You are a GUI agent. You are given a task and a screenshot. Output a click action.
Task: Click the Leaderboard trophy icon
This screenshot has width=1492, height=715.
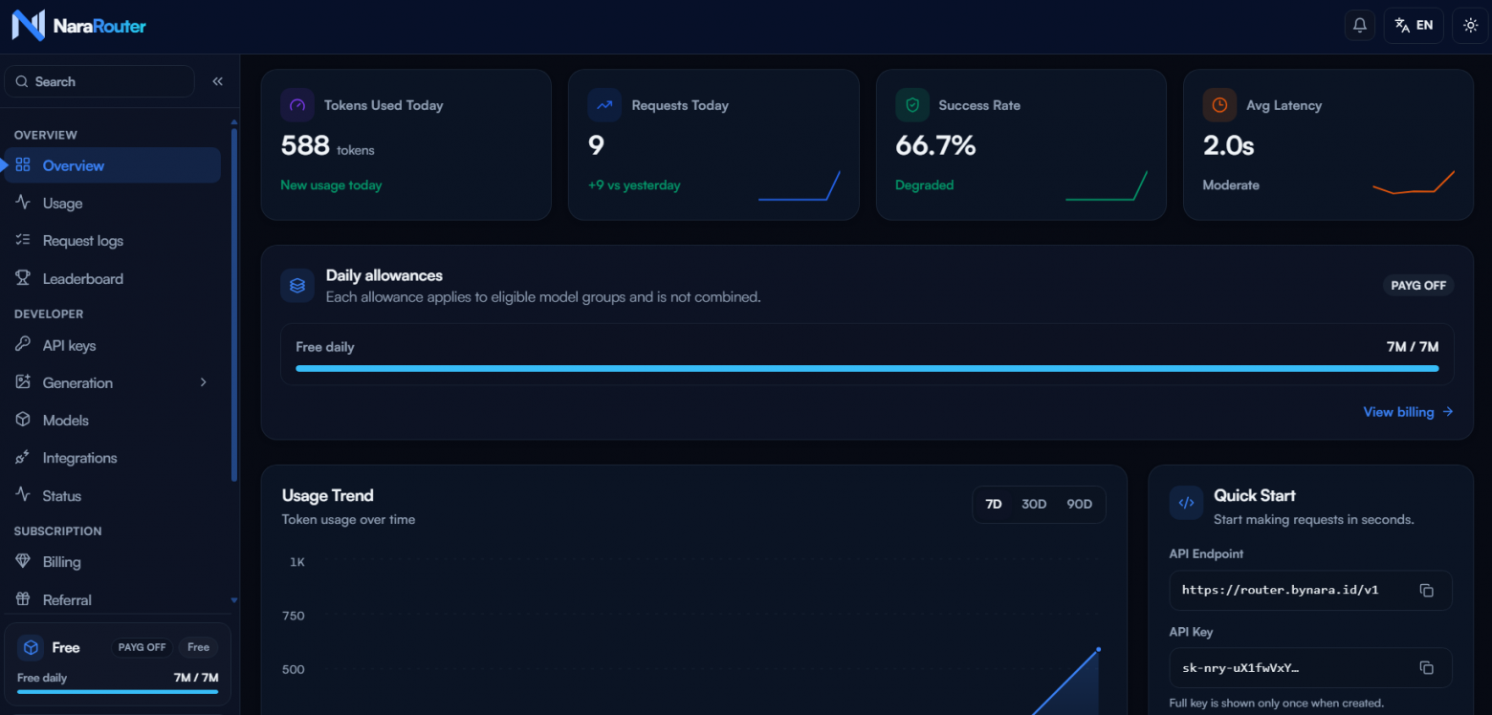23,278
